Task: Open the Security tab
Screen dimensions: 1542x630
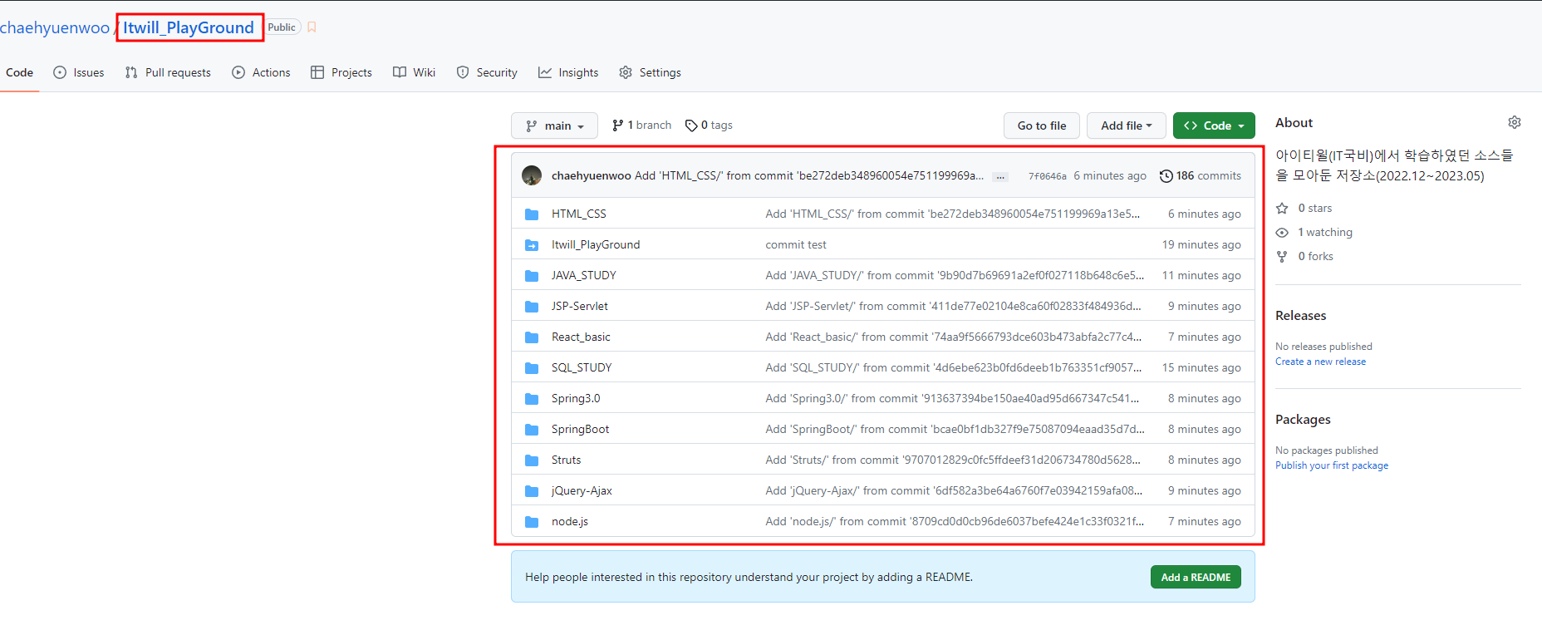Action: [x=487, y=72]
